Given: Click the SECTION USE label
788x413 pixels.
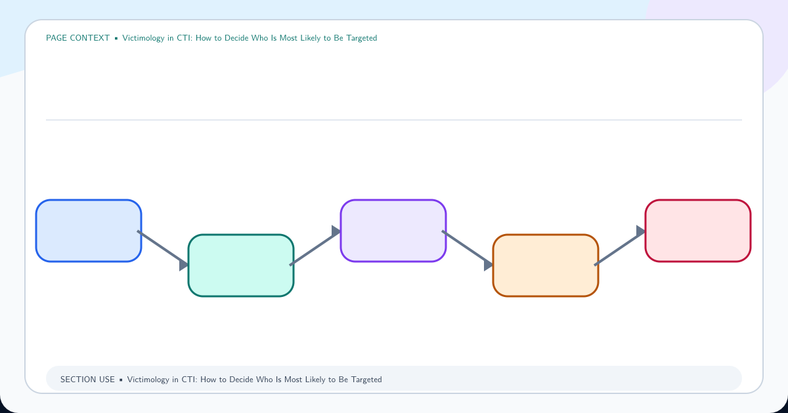Looking at the screenshot, I should 87,380.
